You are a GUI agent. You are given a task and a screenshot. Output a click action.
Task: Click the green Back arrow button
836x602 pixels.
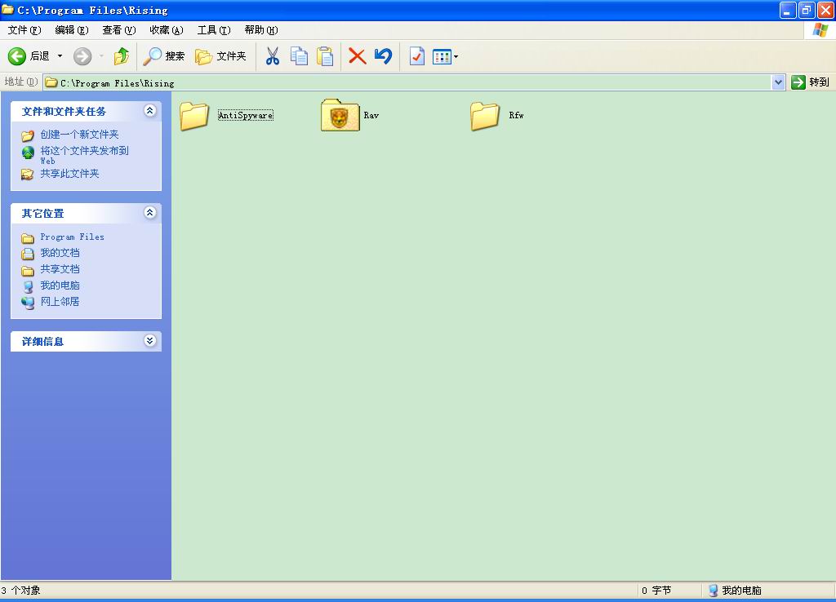coord(16,56)
